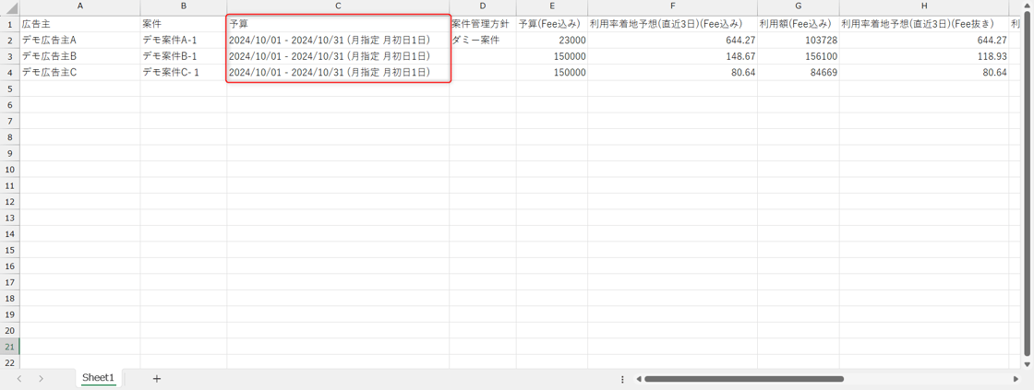Select the cell containing デモ広告主A
Viewport: 1034px width, 390px height.
[x=79, y=41]
